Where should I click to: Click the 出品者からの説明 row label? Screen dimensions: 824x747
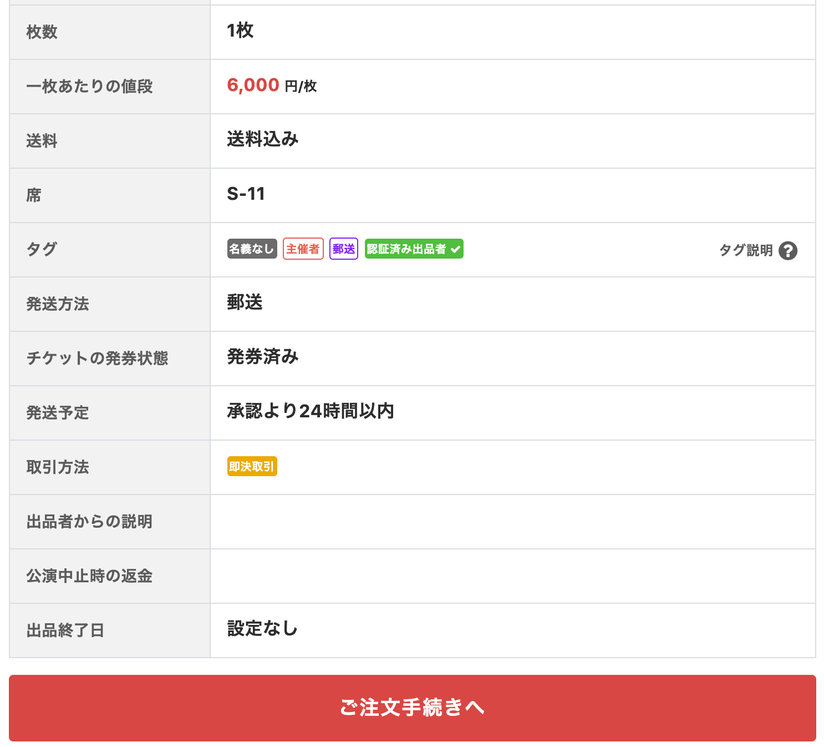(89, 522)
